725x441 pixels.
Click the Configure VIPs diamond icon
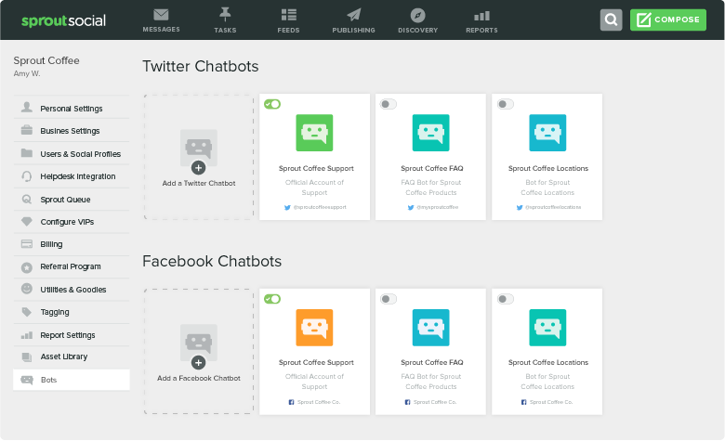27,222
